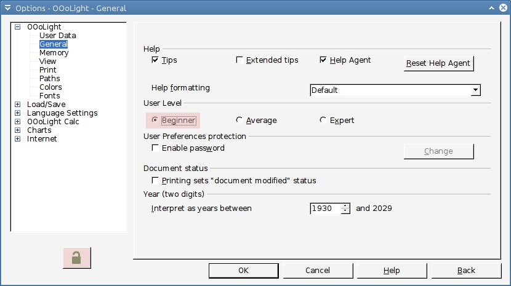Shade the window using the title bar up-arrow

point(491,8)
